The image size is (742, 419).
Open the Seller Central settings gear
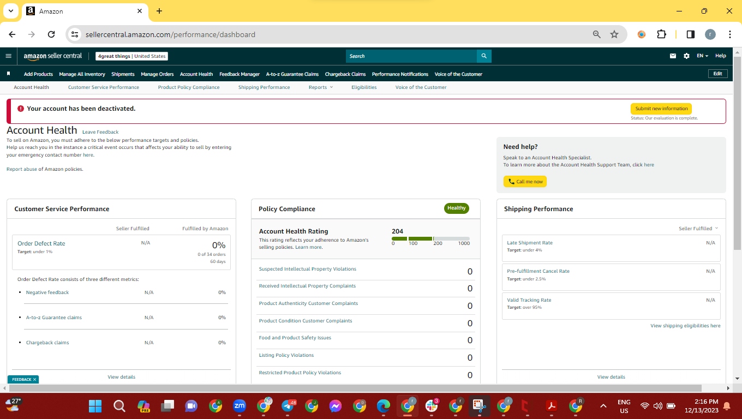686,56
